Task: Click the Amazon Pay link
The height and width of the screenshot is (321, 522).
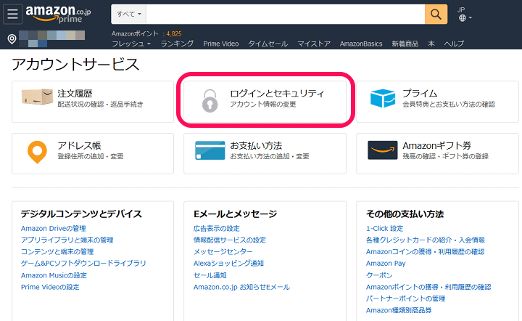Action: (386, 264)
